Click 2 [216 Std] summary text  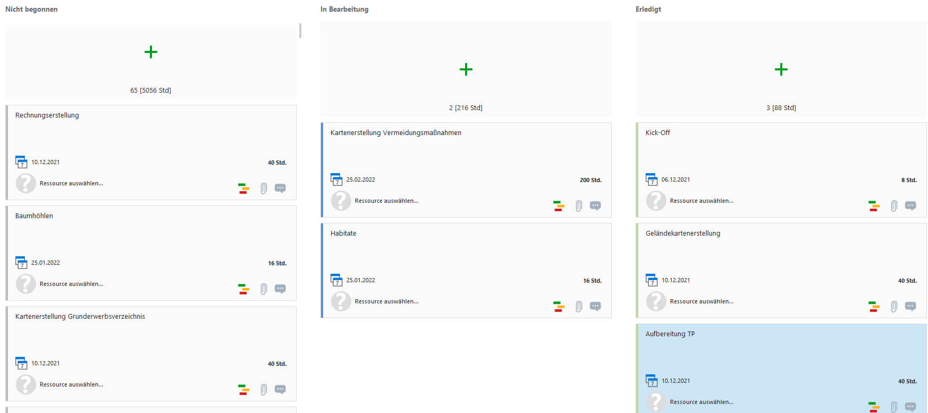coord(466,108)
